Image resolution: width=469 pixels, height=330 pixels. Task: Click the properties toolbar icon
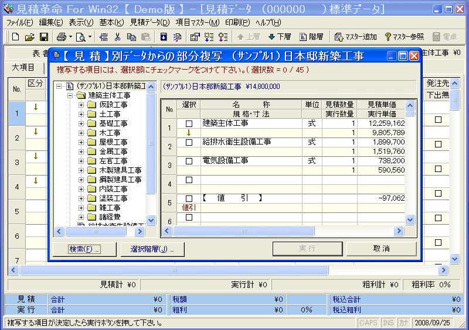(x=195, y=37)
